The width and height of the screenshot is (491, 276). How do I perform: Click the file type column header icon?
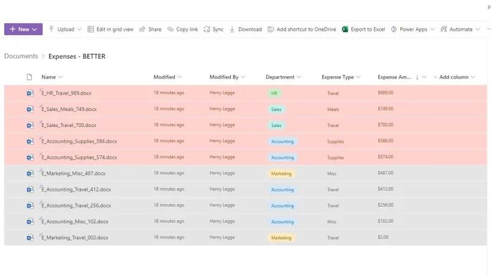tap(29, 77)
